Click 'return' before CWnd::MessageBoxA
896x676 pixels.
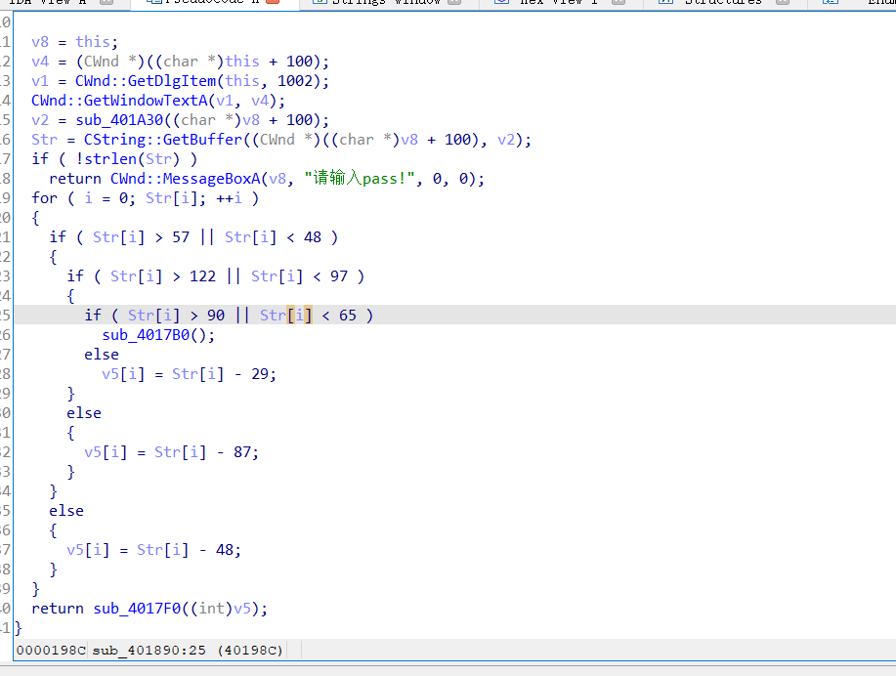point(75,179)
